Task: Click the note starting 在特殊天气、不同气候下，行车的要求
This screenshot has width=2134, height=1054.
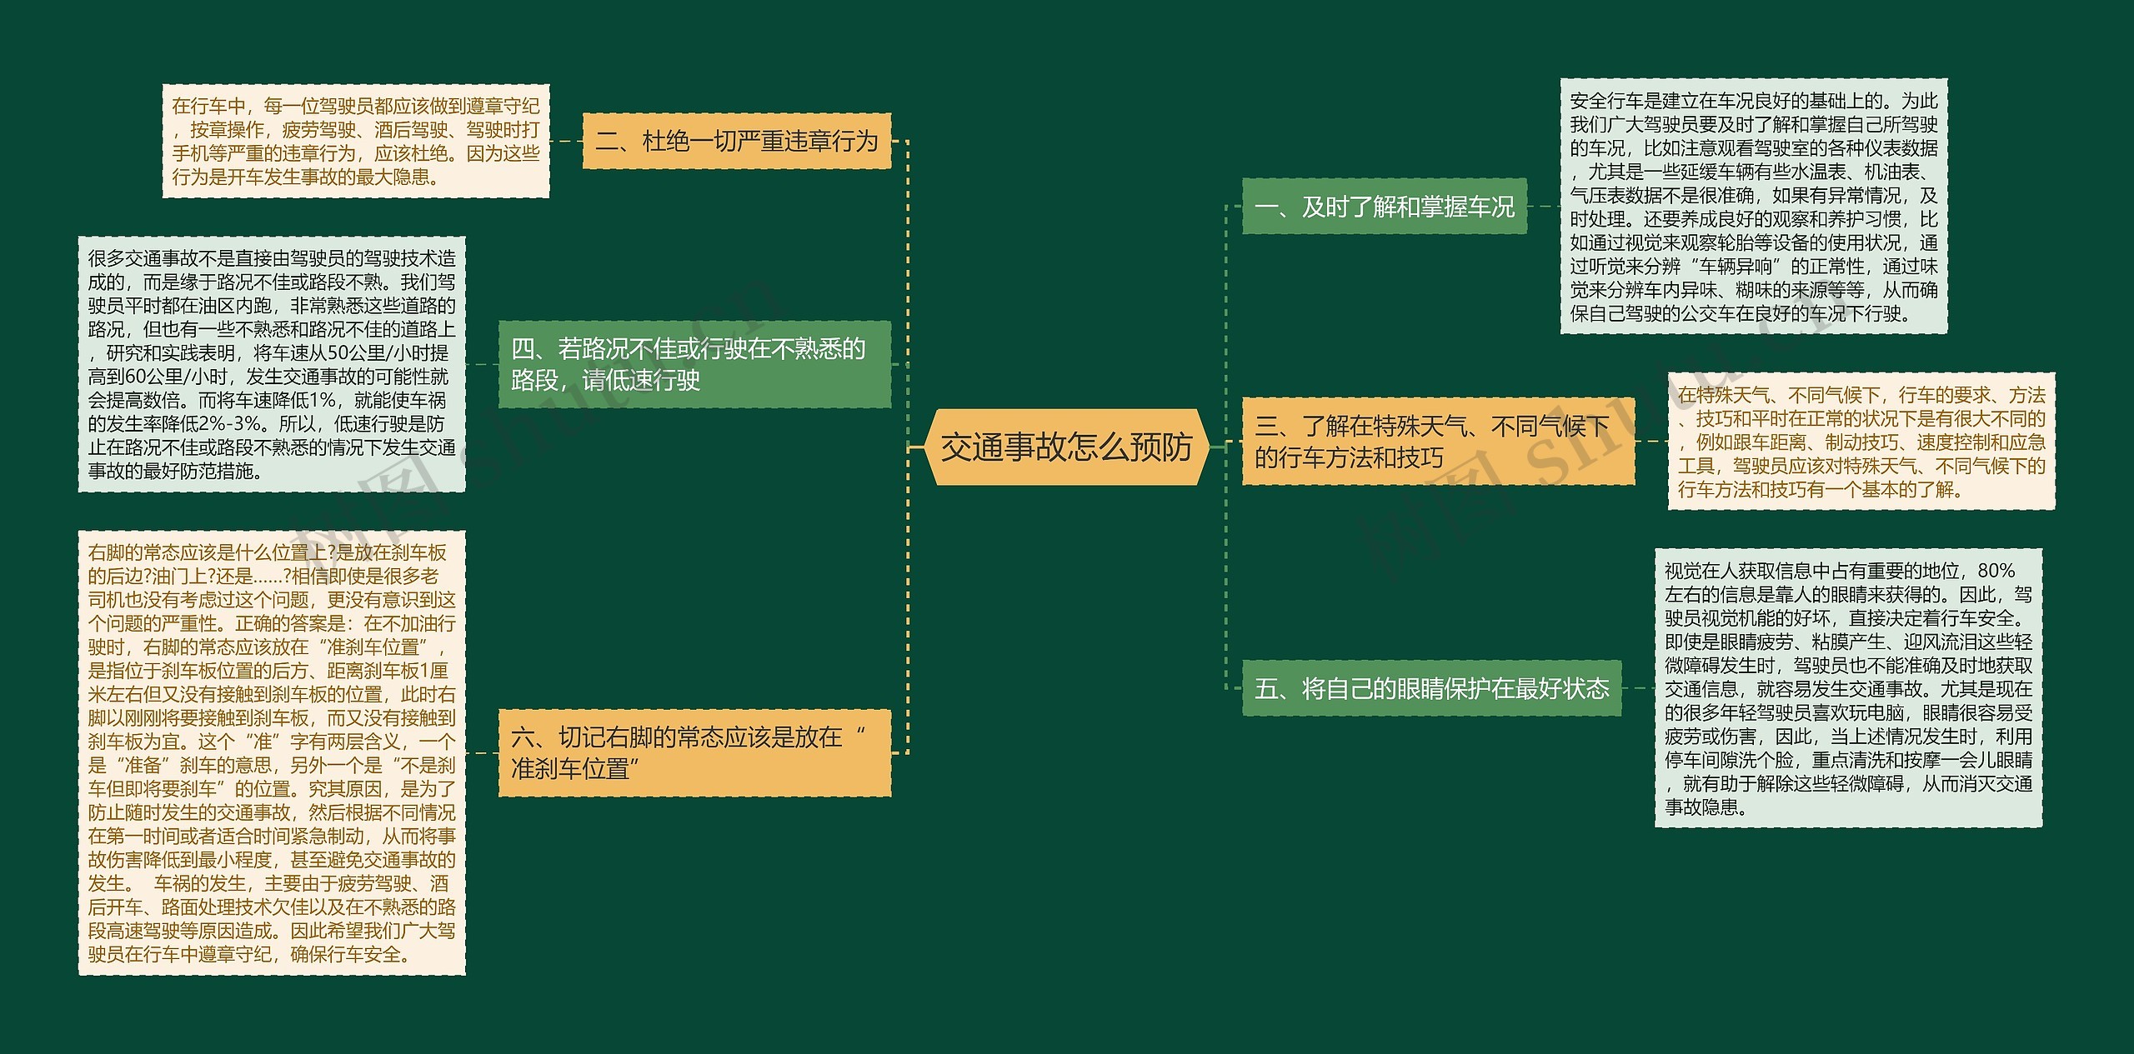Action: click(1861, 442)
